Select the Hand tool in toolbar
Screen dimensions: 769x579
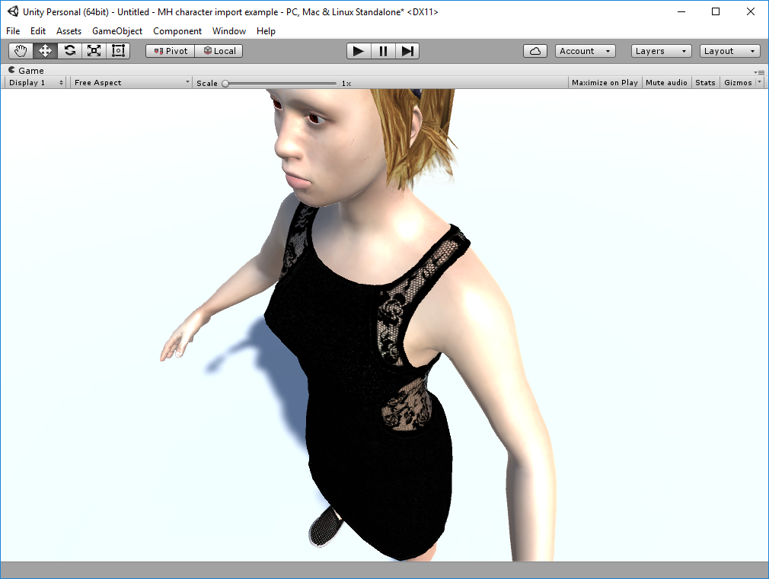(x=21, y=51)
